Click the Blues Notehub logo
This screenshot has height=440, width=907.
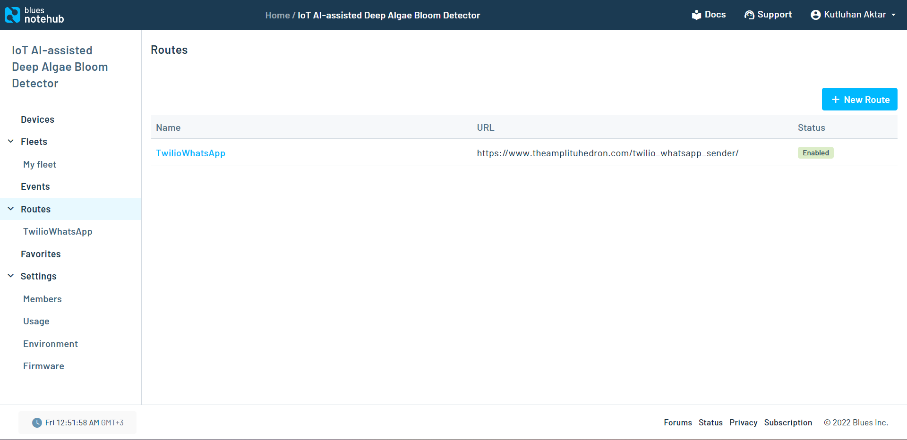coord(34,15)
